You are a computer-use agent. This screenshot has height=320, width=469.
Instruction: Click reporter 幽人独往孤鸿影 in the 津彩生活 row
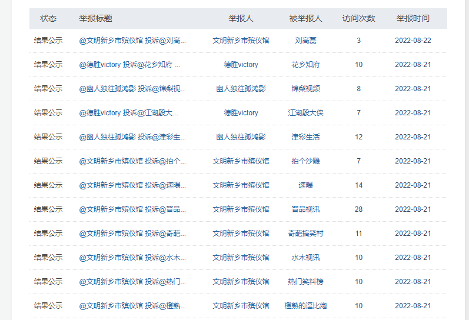point(241,137)
